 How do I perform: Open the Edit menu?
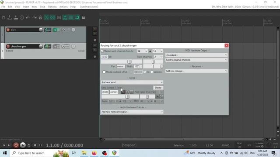point(10,7)
